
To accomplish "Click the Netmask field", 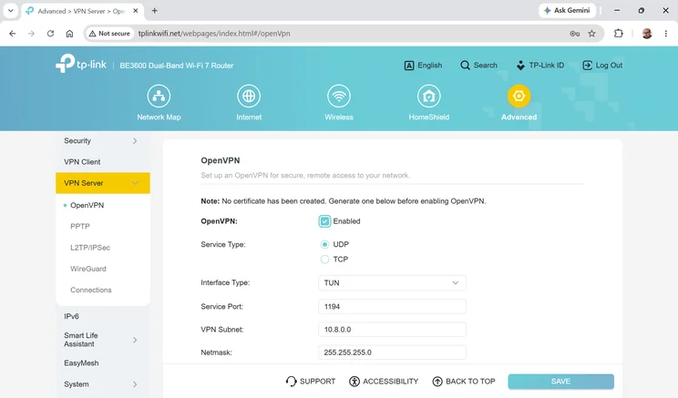I will [392, 352].
